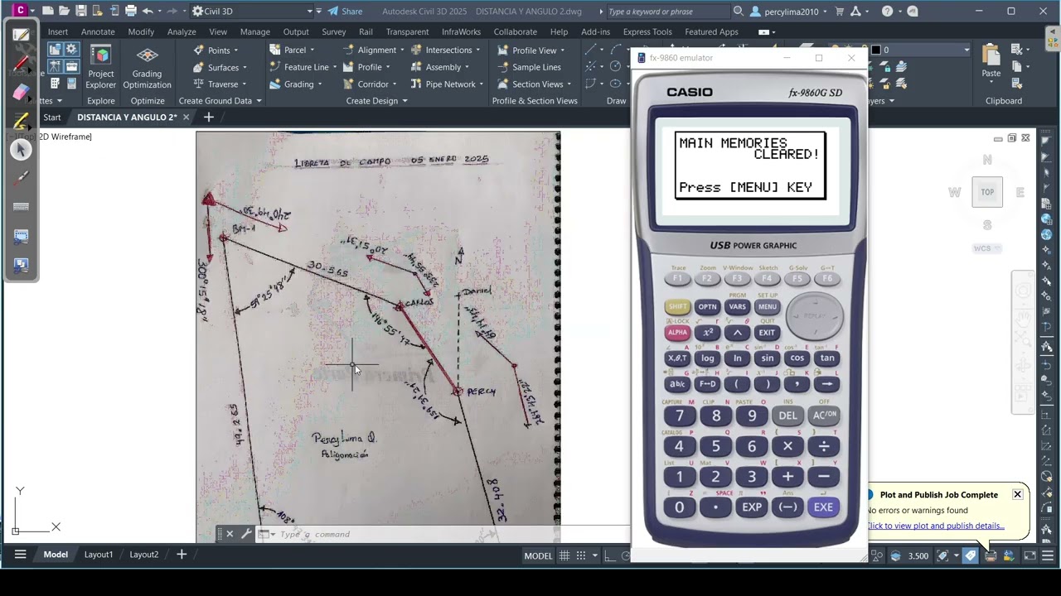The width and height of the screenshot is (1061, 596).
Task: Click the Share button in title bar
Action: tap(345, 12)
